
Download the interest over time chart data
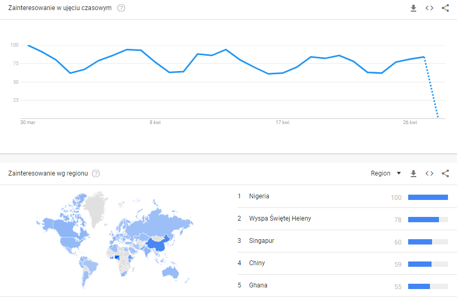(413, 8)
